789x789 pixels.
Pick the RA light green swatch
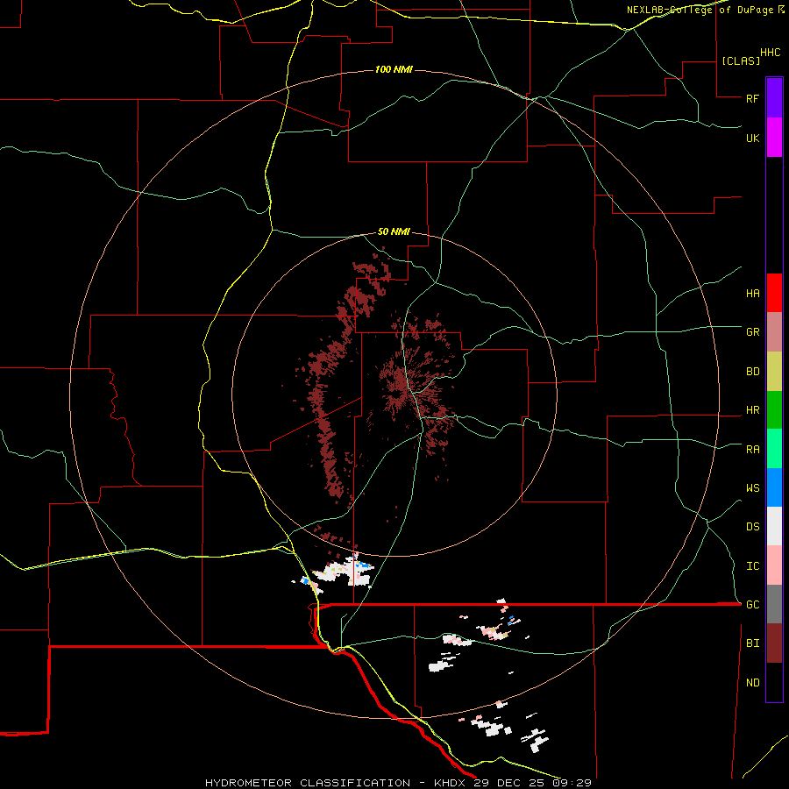(774, 449)
